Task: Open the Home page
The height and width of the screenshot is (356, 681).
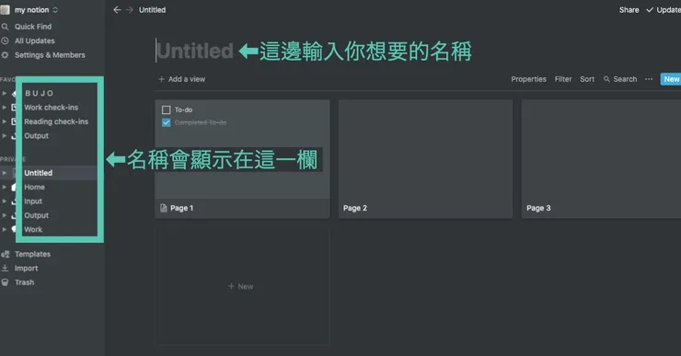Action: [x=34, y=187]
